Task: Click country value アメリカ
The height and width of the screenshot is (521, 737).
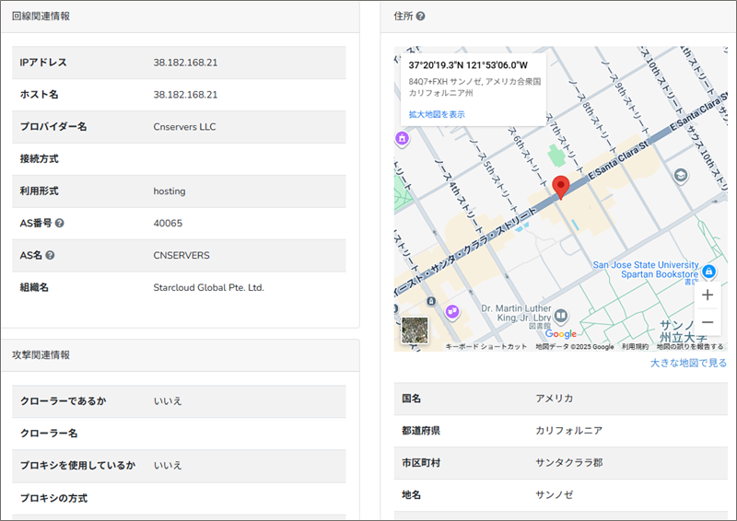Action: coord(555,399)
